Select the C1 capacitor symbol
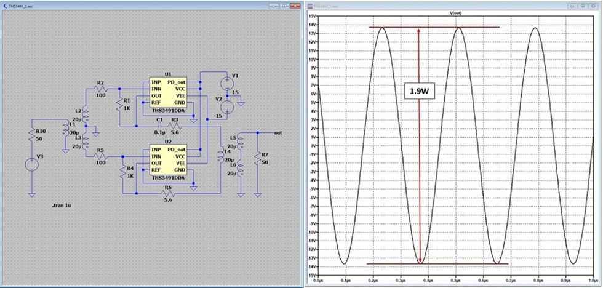The width and height of the screenshot is (603, 288). pos(159,126)
